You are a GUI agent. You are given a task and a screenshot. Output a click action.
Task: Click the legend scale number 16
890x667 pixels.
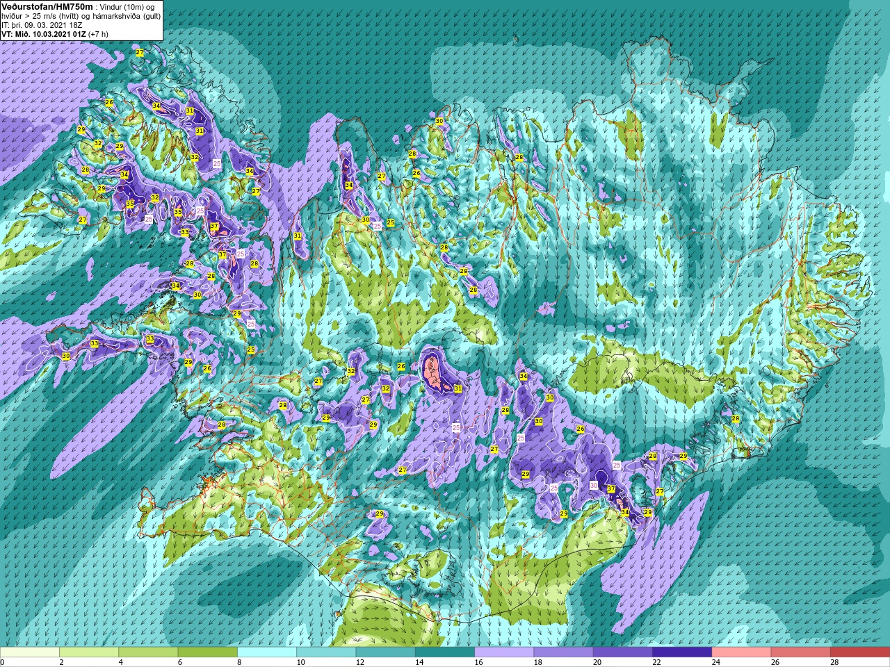click(x=478, y=662)
